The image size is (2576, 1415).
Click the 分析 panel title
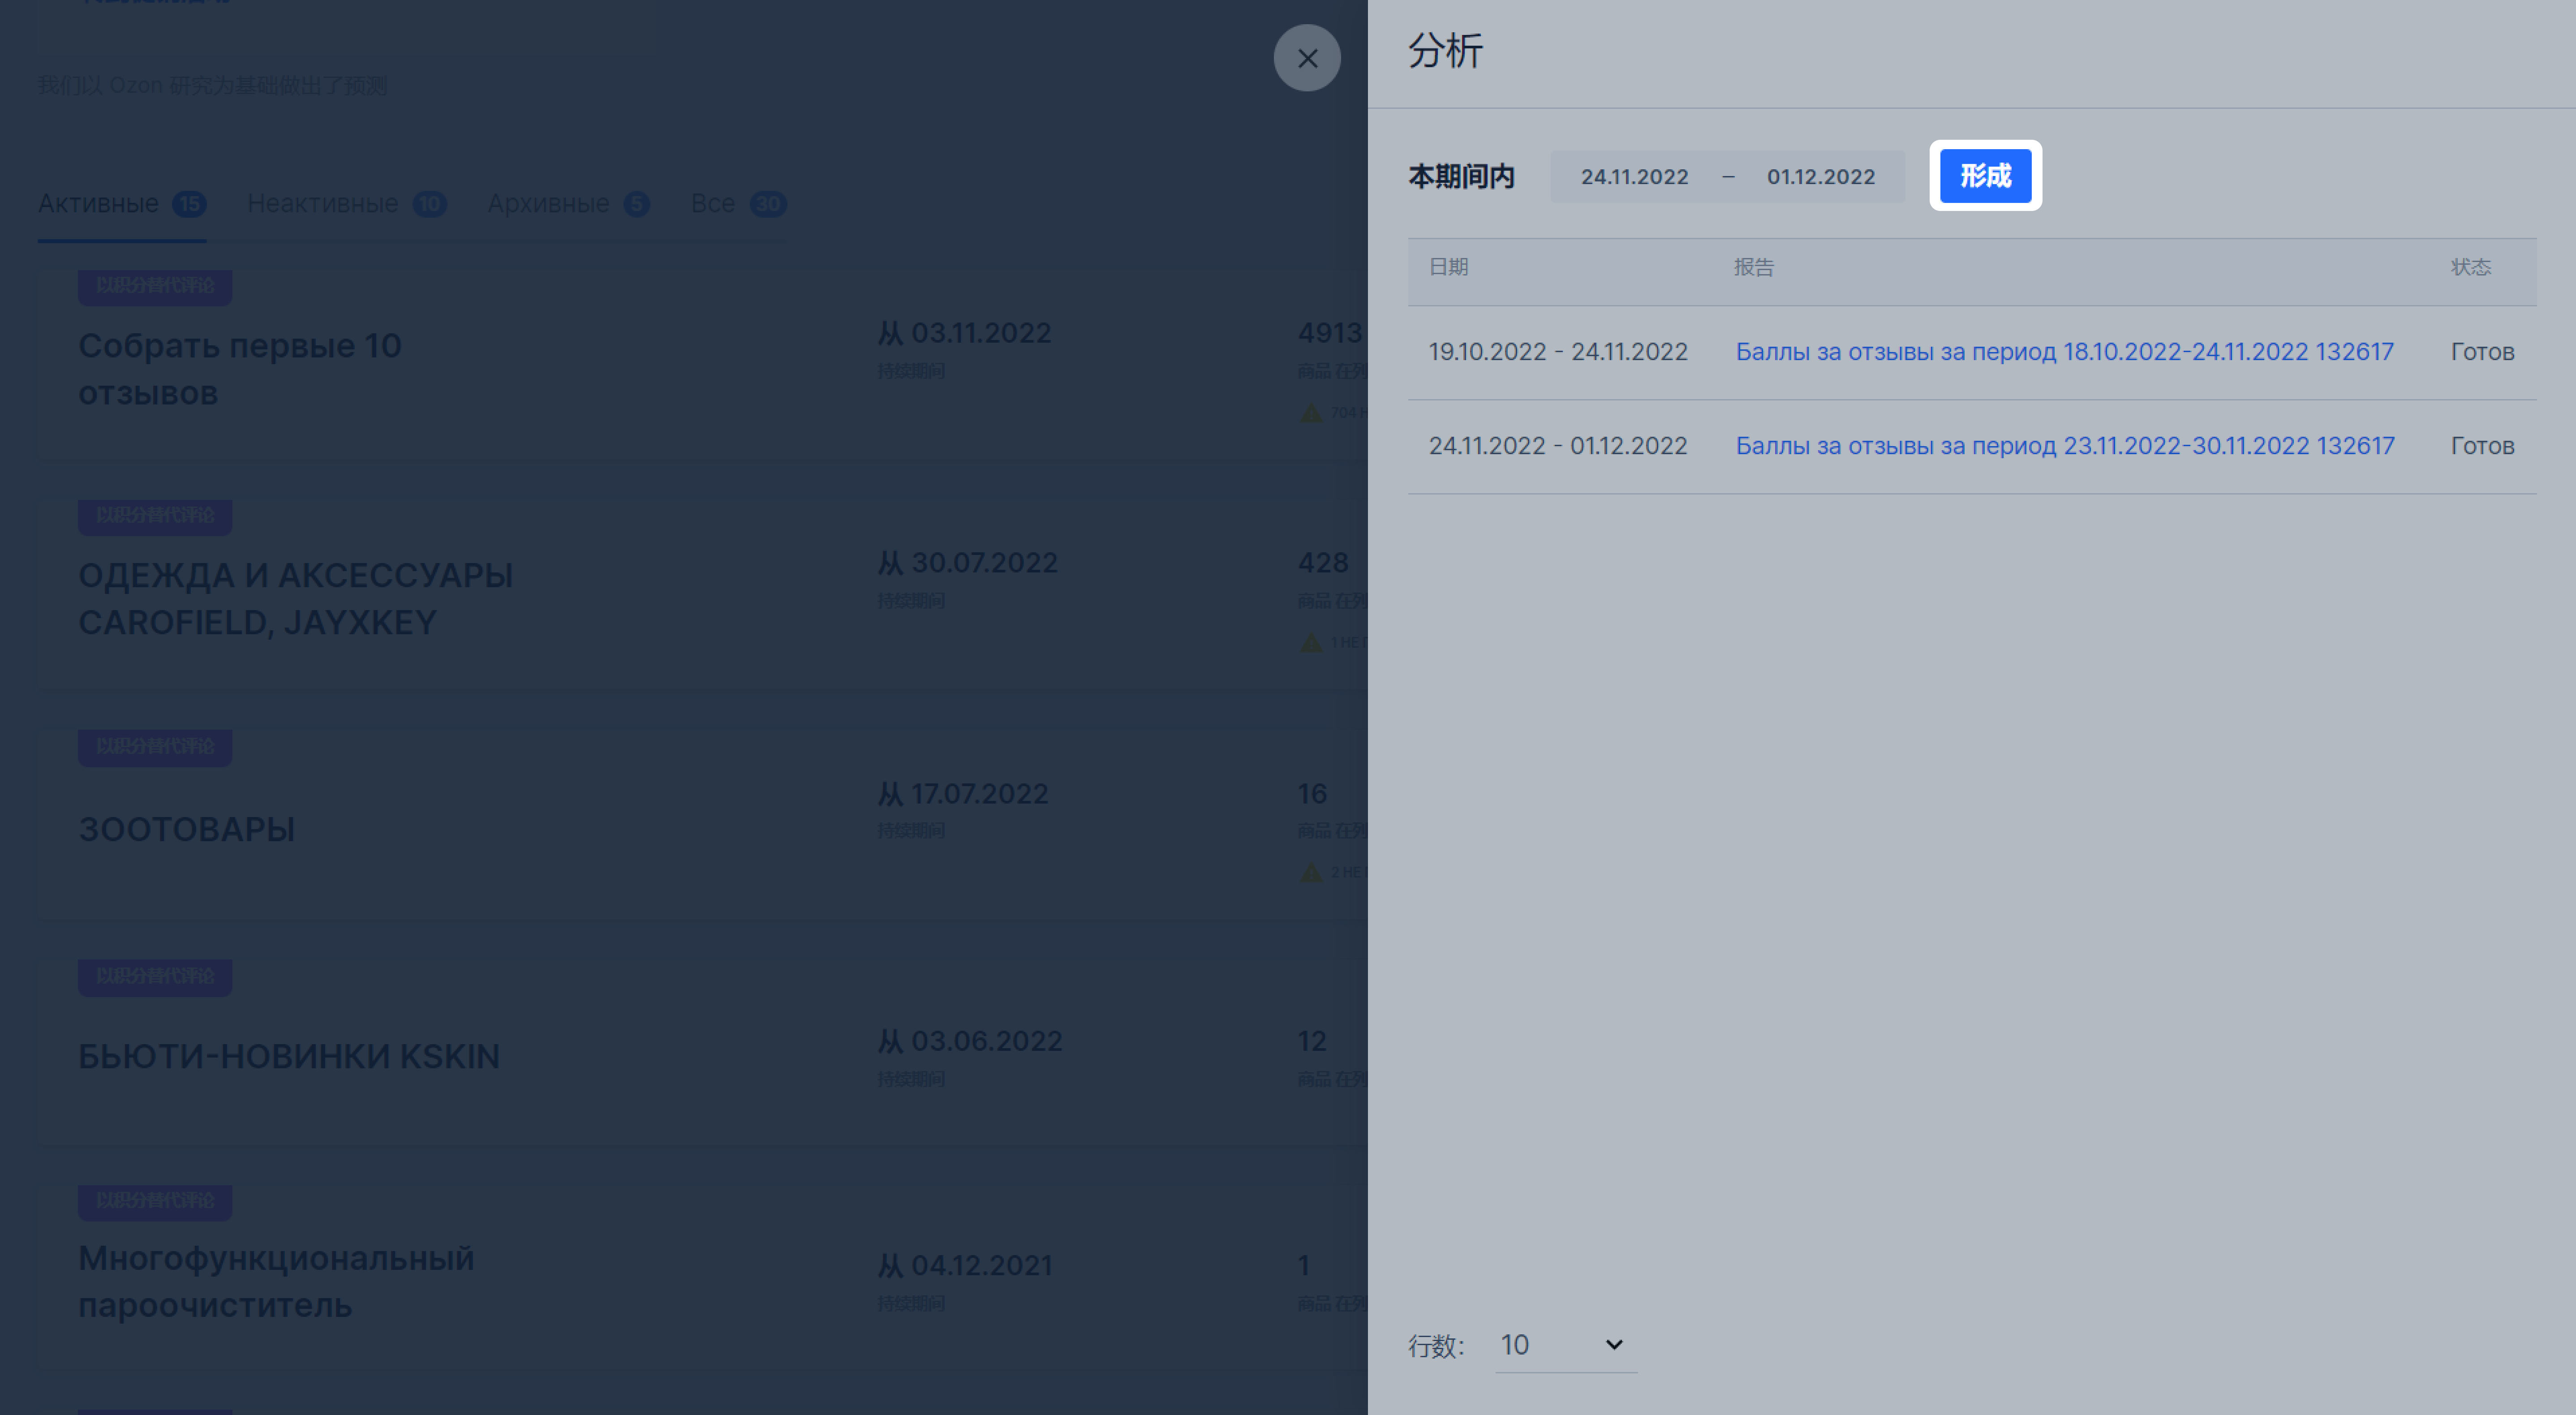click(x=1445, y=51)
